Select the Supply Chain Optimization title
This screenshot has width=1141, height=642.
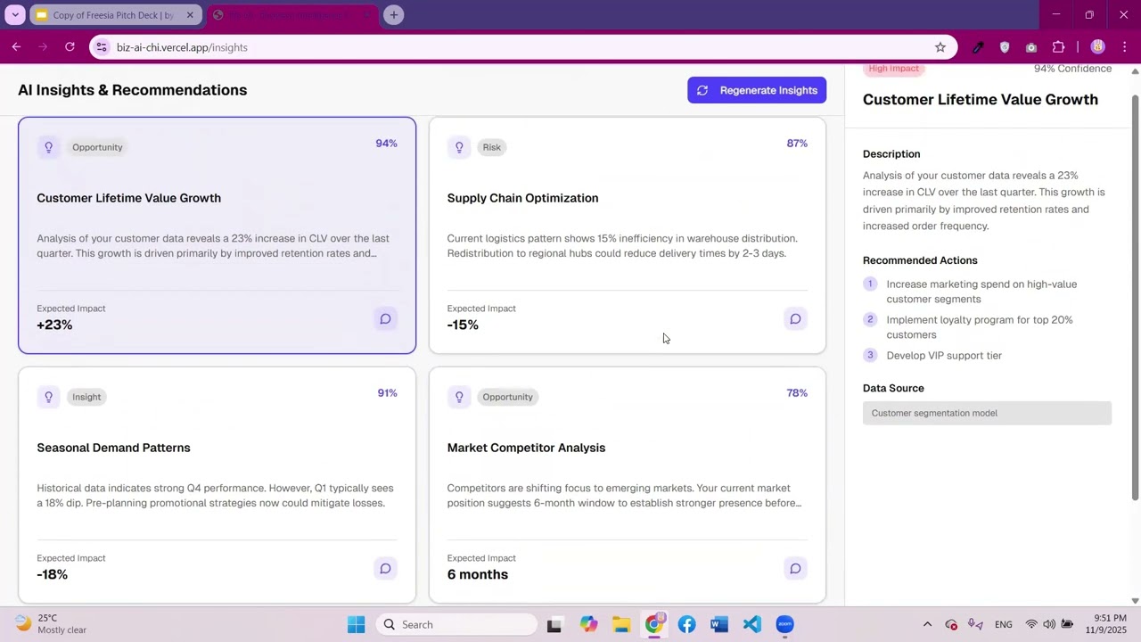(522, 198)
